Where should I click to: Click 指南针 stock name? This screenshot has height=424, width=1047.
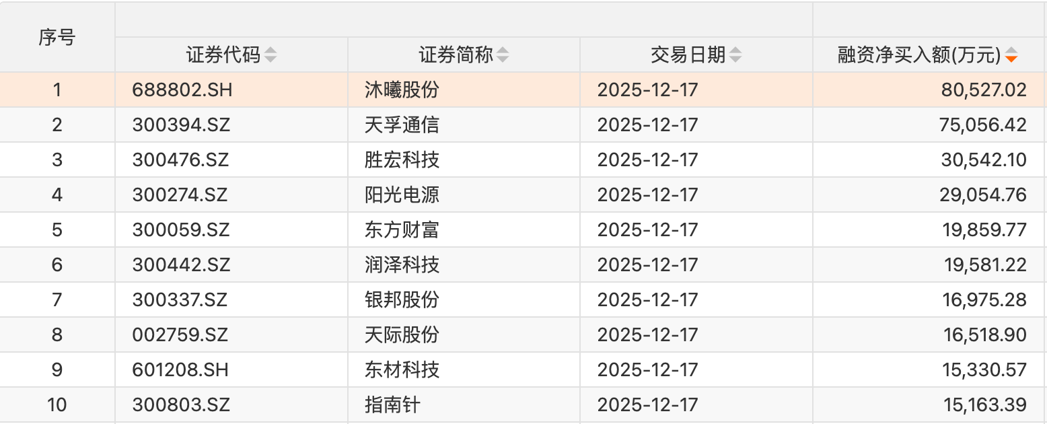click(392, 405)
